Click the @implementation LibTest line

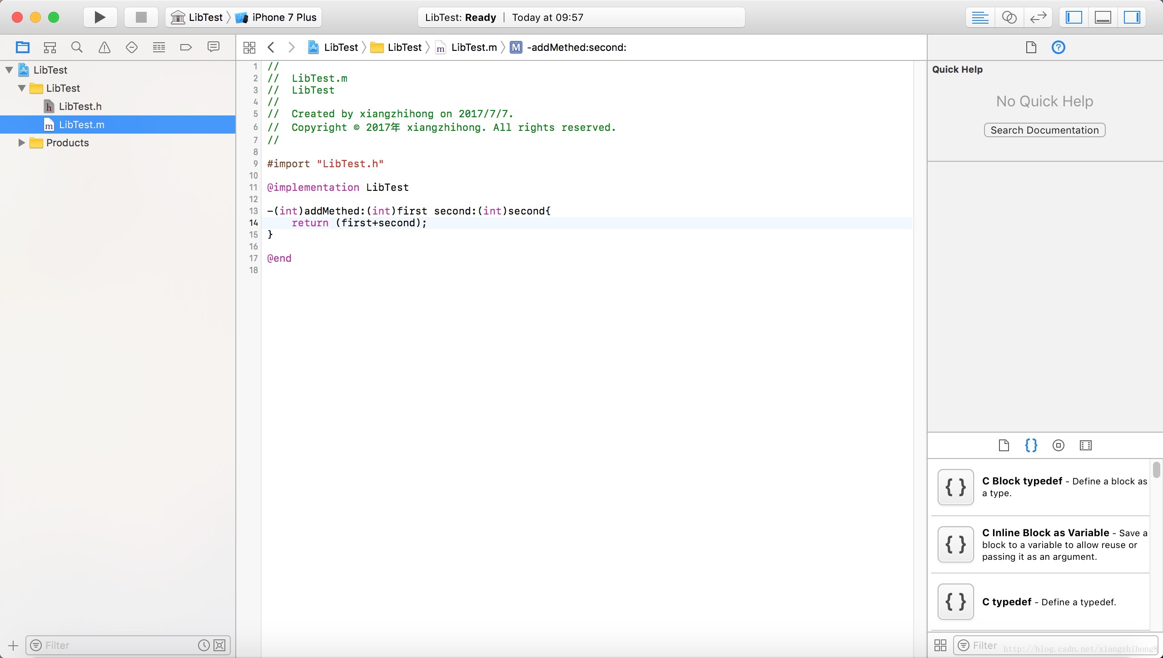[x=338, y=187]
